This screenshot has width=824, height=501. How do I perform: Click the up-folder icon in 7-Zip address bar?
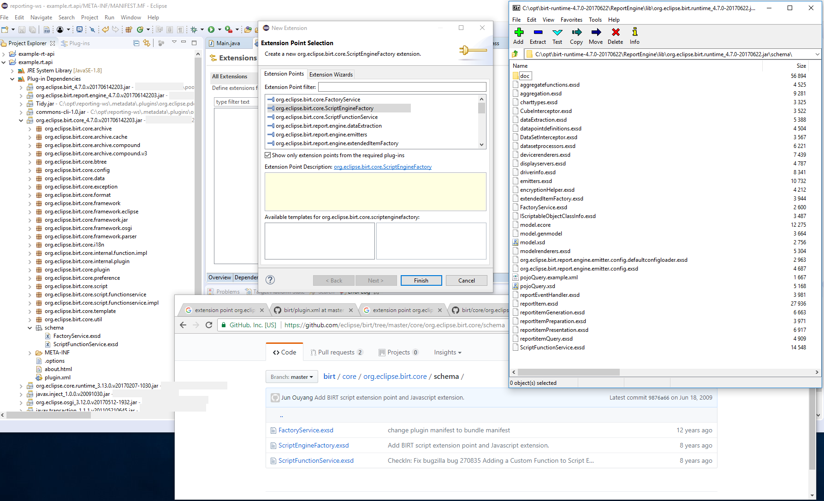pyautogui.click(x=516, y=54)
